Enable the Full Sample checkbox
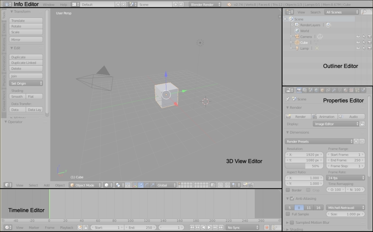 click(288, 214)
